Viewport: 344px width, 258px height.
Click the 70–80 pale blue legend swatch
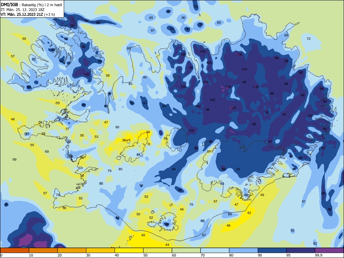point(215,250)
